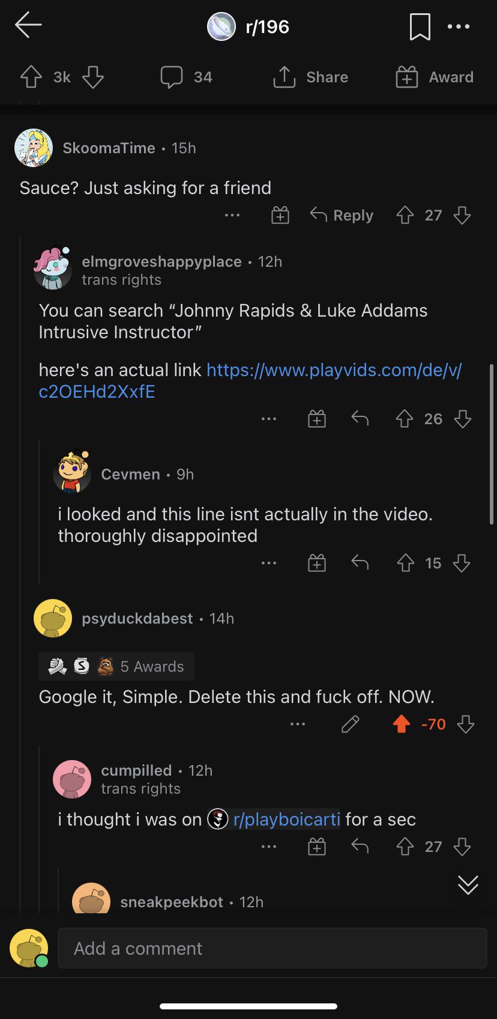This screenshot has width=497, height=1019.
Task: Bookmark this r/196 post
Action: tap(420, 27)
